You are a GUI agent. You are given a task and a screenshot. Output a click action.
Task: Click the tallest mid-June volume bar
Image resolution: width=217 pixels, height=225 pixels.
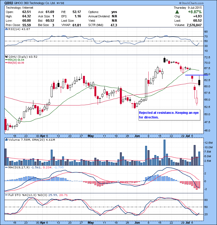point(164,152)
